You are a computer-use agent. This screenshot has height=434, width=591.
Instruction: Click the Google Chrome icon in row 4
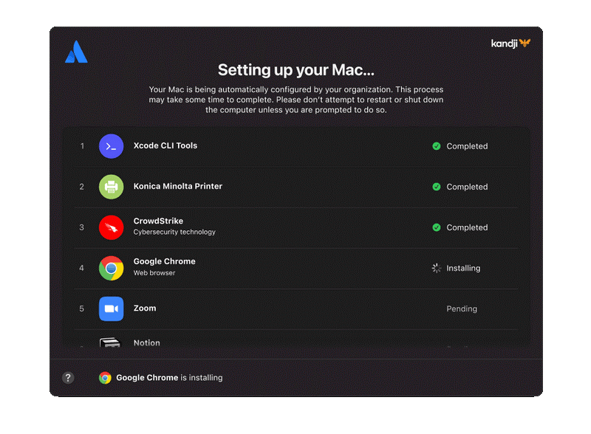[112, 268]
